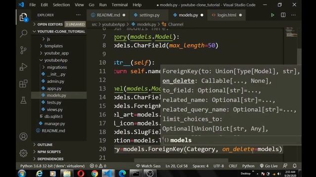Open the Source Control view
This screenshot has height=177, width=316.
click(23, 50)
